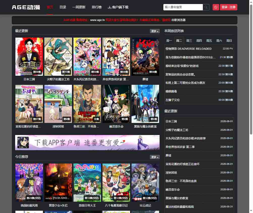Click 更多 button beside 今日推荐
Image resolution: width=253 pixels, height=213 pixels.
coord(155,157)
